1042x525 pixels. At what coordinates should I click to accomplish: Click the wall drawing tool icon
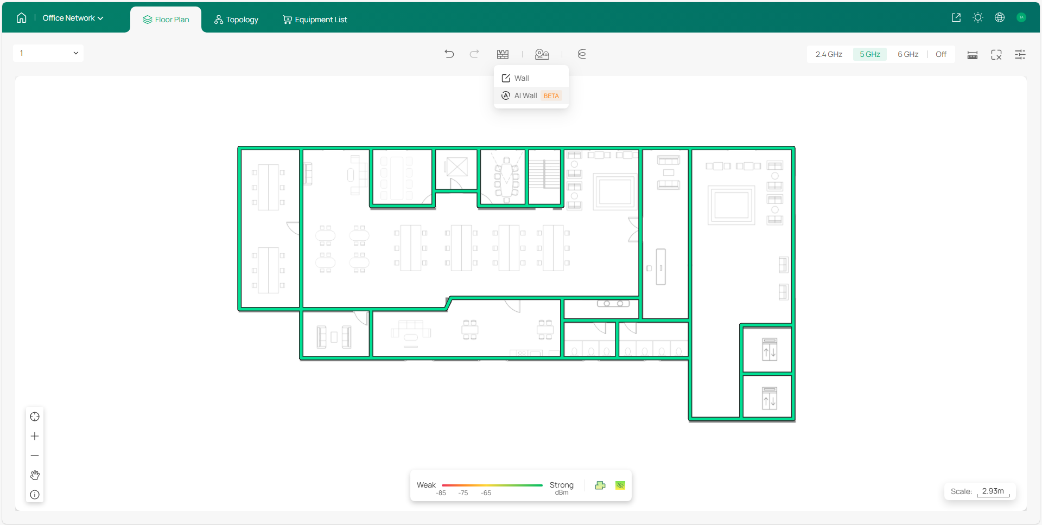(x=503, y=54)
